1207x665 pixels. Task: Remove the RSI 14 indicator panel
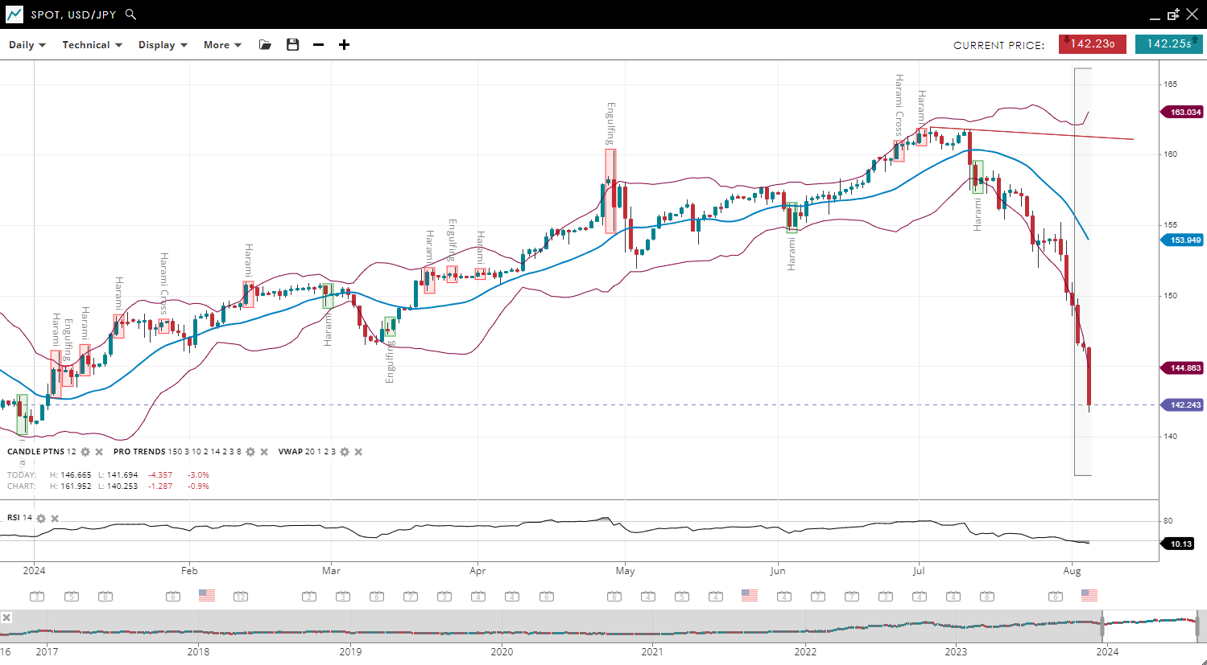tap(55, 519)
